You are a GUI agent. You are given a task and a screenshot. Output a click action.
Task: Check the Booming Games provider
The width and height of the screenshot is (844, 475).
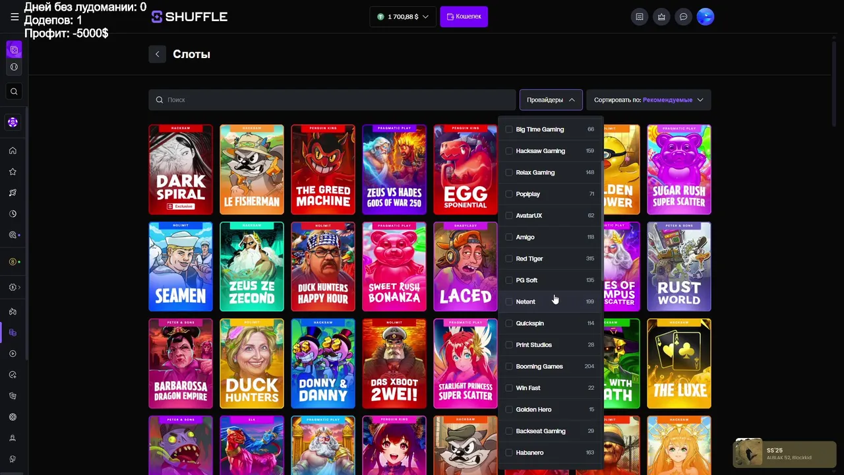coord(509,366)
